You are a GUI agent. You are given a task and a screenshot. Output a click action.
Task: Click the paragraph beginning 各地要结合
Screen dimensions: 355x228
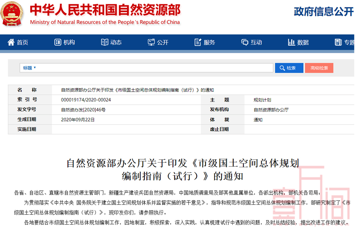click(187, 223)
